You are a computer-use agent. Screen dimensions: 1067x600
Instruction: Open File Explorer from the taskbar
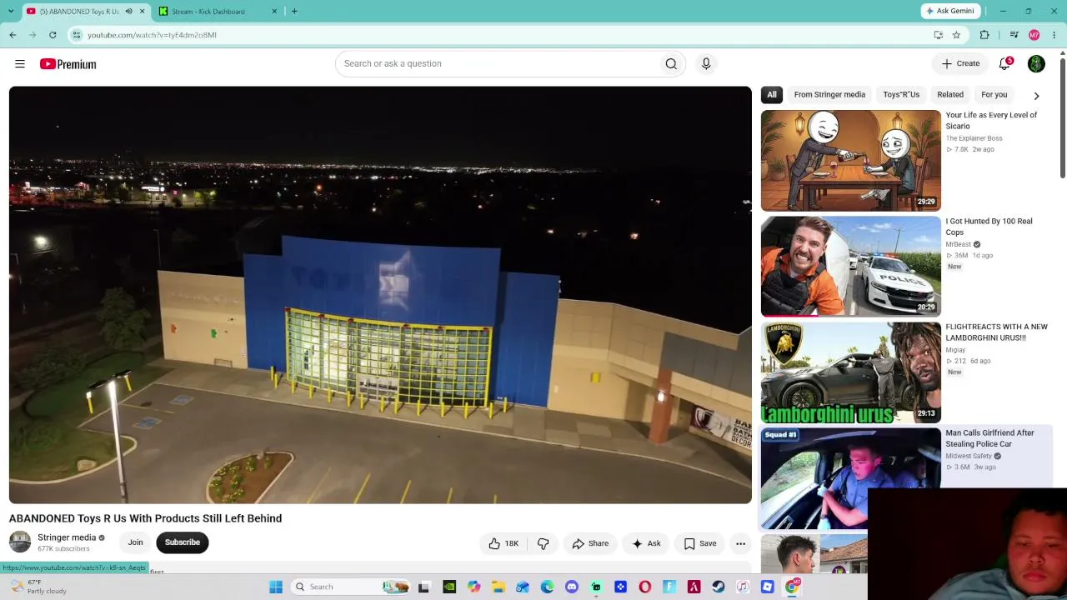coord(498,587)
